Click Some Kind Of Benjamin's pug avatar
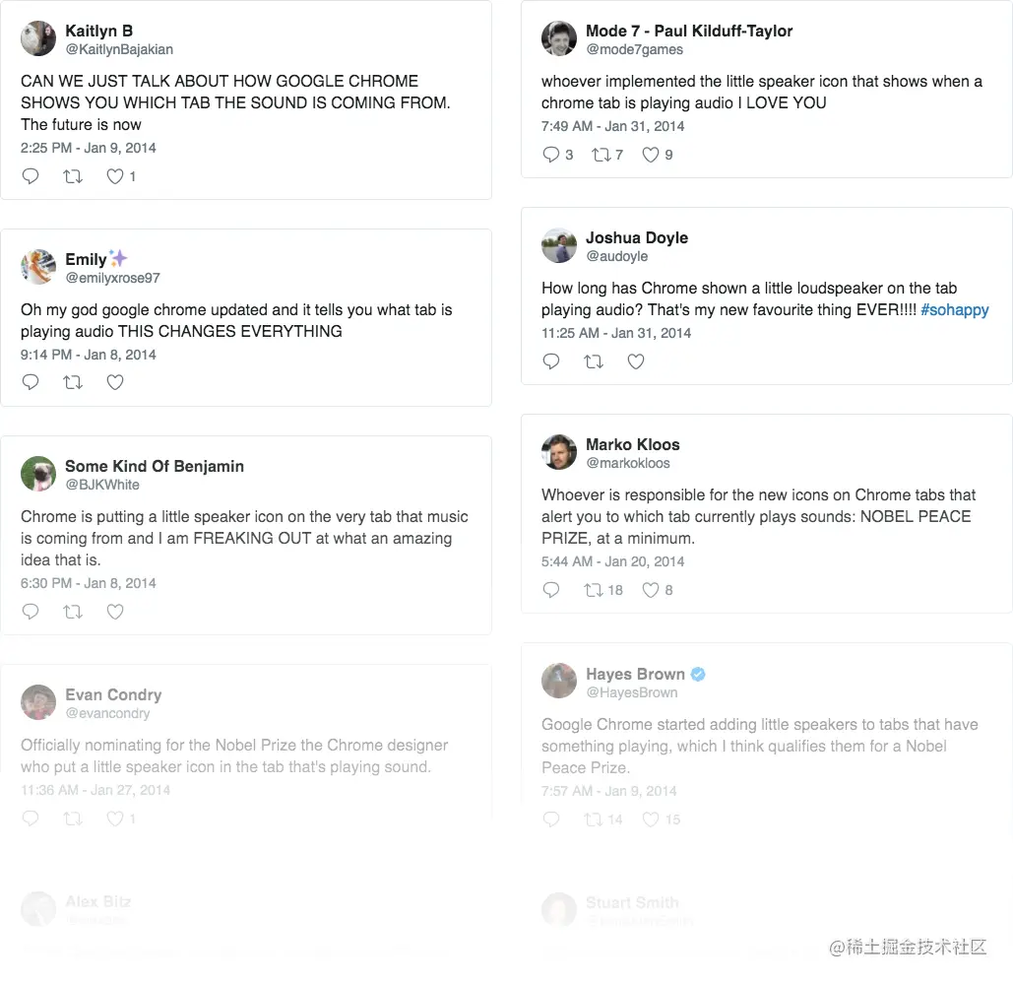 pyautogui.click(x=38, y=474)
